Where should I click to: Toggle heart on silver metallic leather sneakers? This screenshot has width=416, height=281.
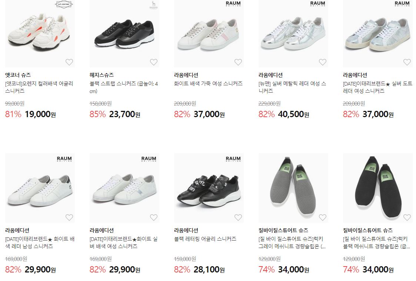322,62
